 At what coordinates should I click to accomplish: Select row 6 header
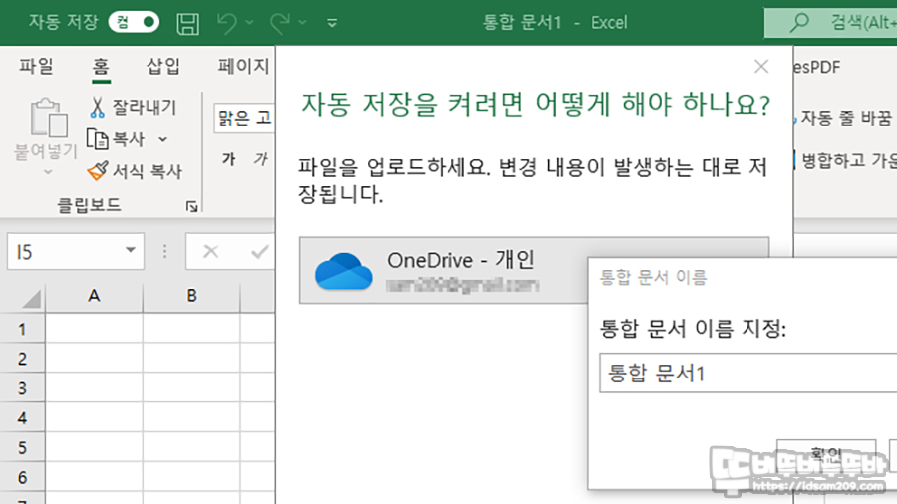pos(22,477)
